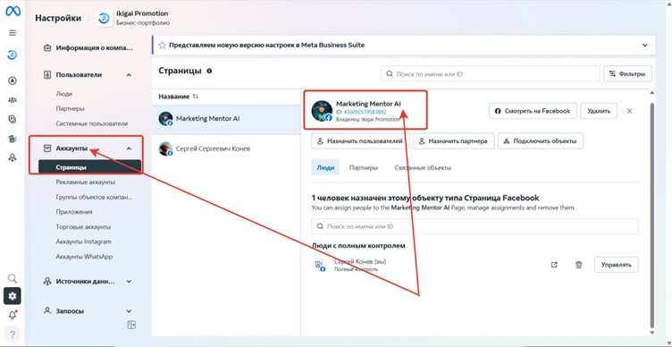Open Группы объектов компании

pyautogui.click(x=94, y=198)
